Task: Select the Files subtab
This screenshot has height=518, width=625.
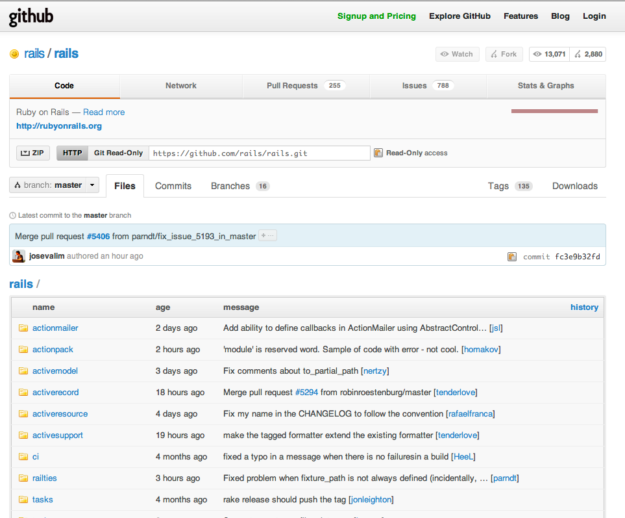Action: 125,186
